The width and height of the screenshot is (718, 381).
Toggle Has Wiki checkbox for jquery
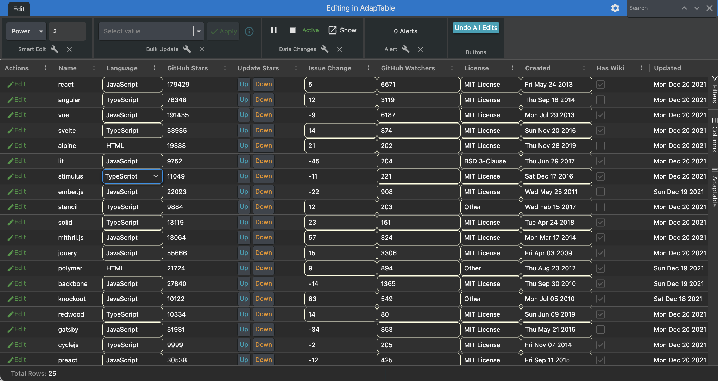tap(600, 253)
